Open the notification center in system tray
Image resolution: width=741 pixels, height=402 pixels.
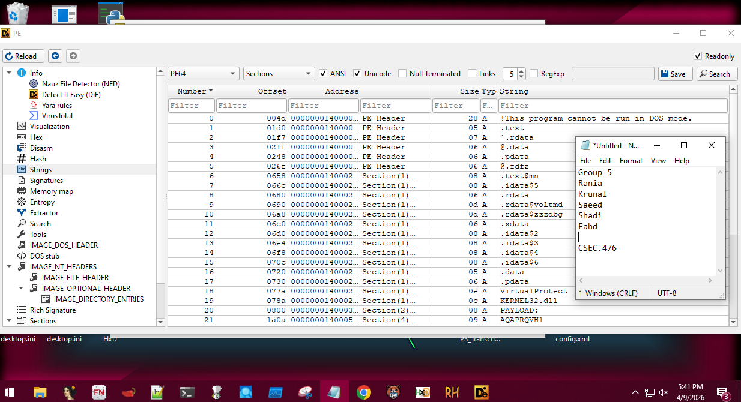click(723, 392)
